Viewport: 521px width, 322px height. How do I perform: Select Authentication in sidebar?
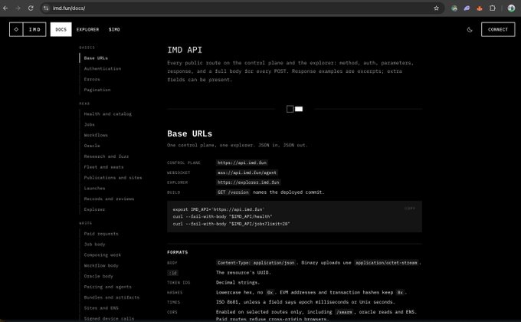(103, 68)
